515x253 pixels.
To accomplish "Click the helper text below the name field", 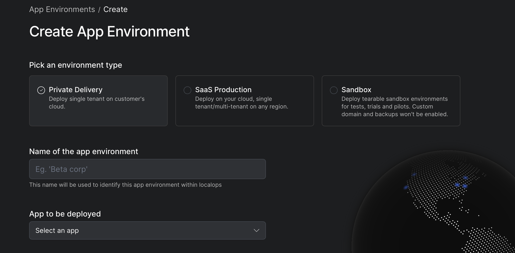I will (x=125, y=185).
